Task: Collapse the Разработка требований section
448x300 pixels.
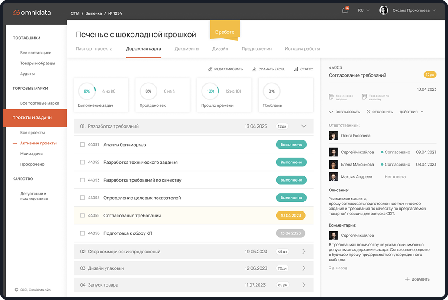Action: [x=304, y=126]
